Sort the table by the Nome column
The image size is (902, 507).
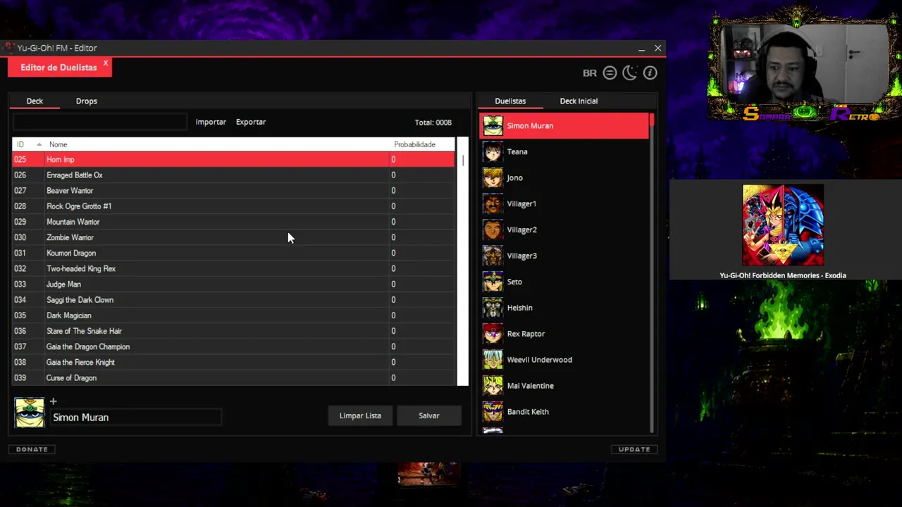pos(217,144)
